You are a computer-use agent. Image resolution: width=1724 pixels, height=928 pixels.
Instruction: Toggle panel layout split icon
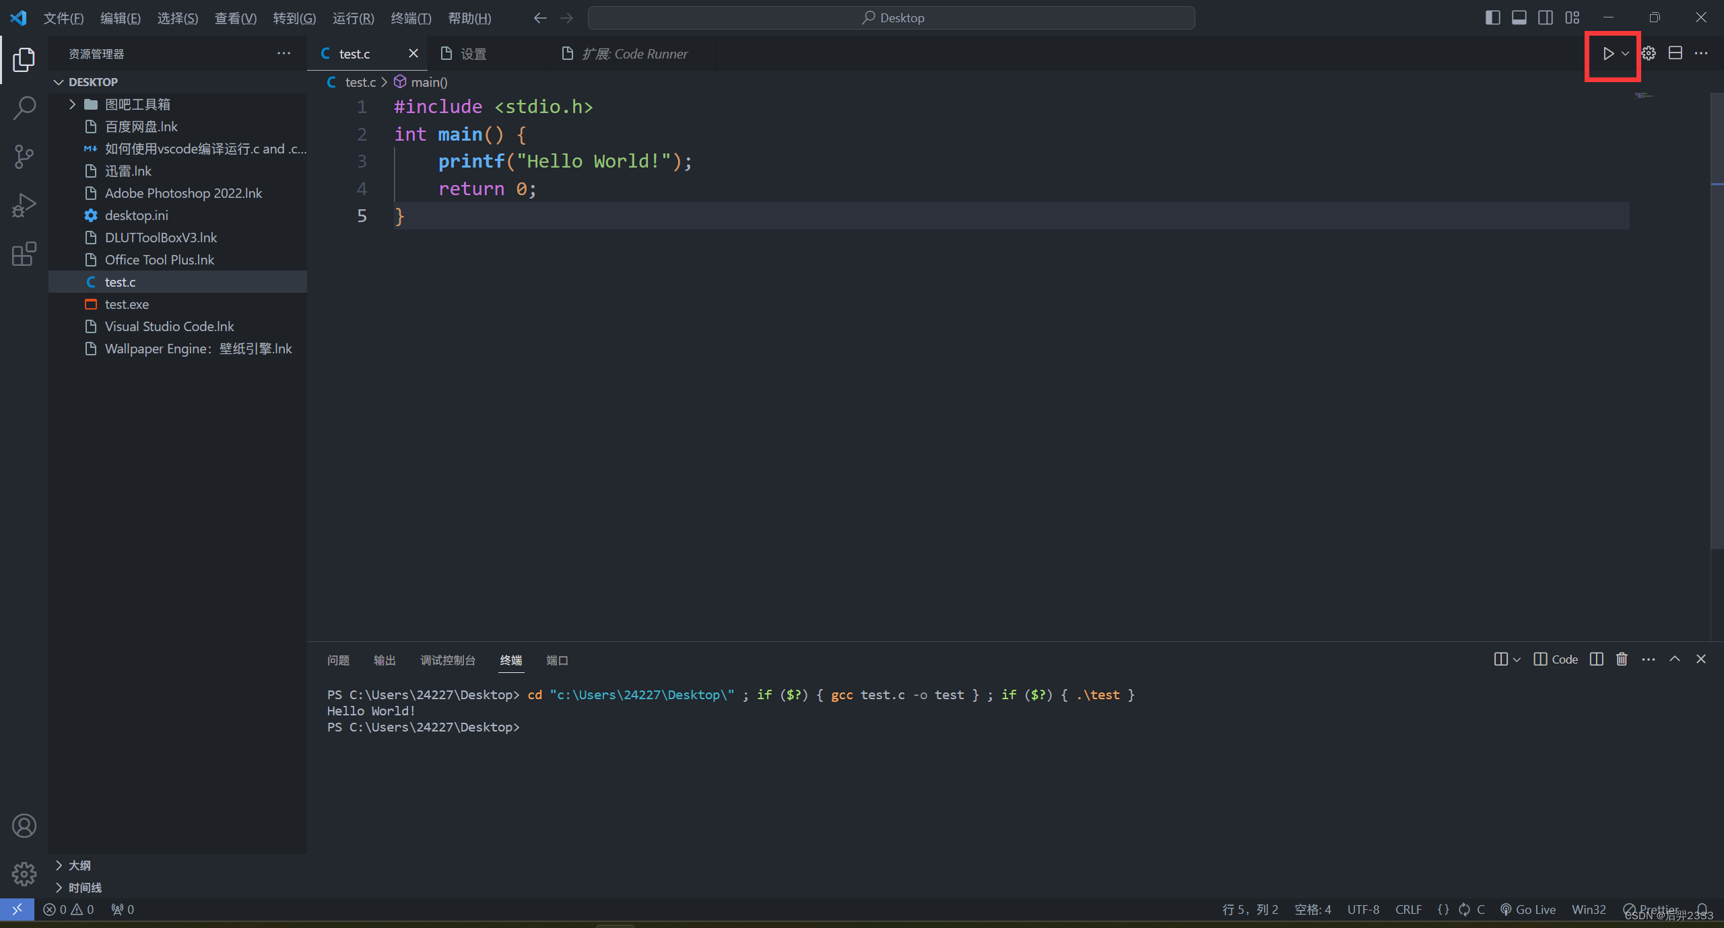(x=1675, y=52)
